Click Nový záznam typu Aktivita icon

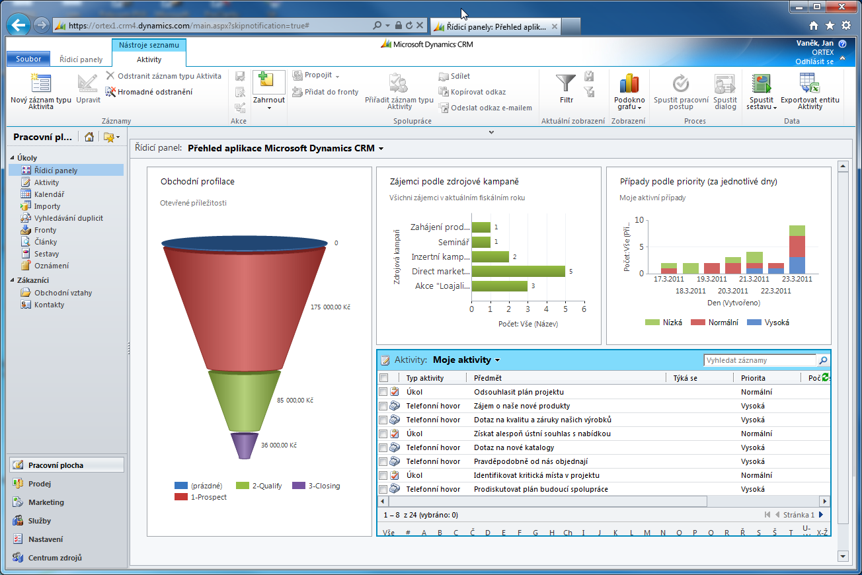point(41,83)
